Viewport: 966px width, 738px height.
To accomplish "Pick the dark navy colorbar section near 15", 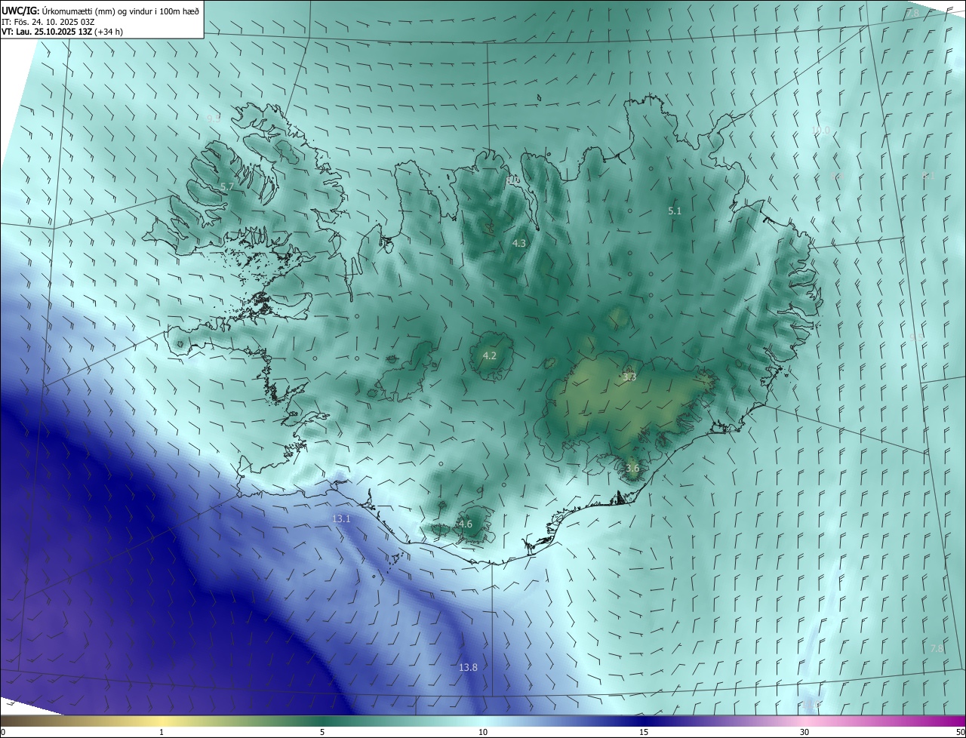I will coord(644,721).
